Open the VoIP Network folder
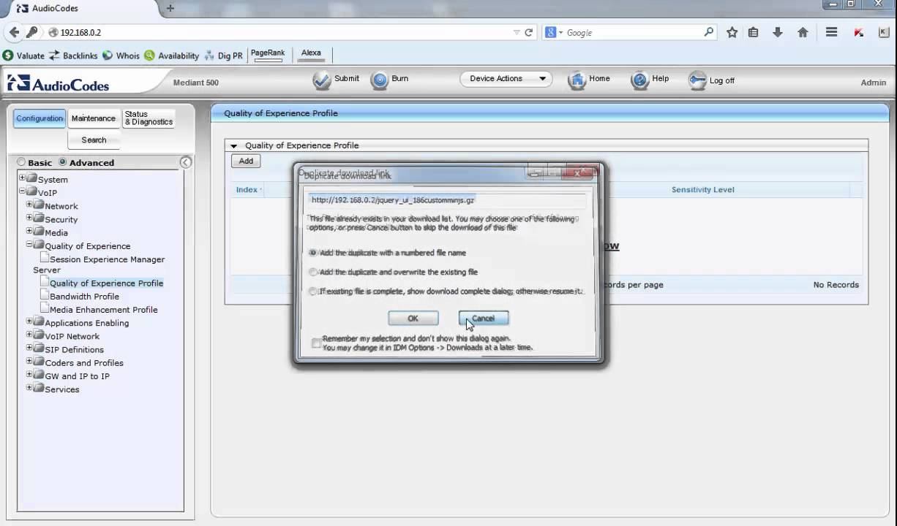This screenshot has width=897, height=526. click(x=72, y=336)
